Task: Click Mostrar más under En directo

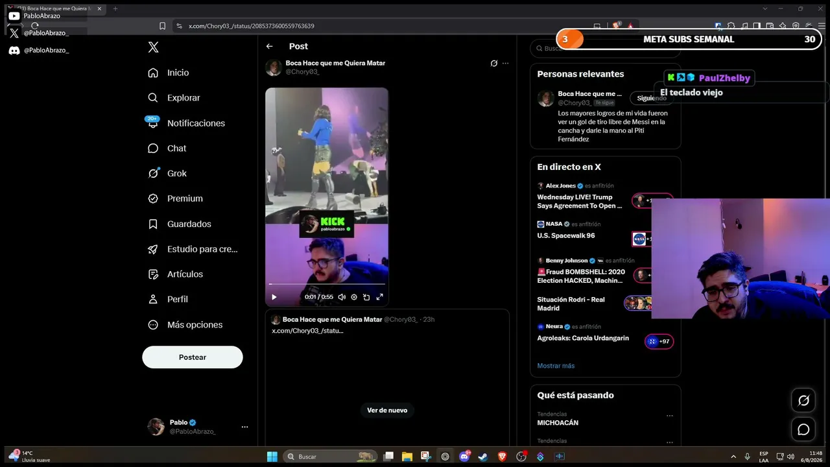Action: [x=556, y=366]
